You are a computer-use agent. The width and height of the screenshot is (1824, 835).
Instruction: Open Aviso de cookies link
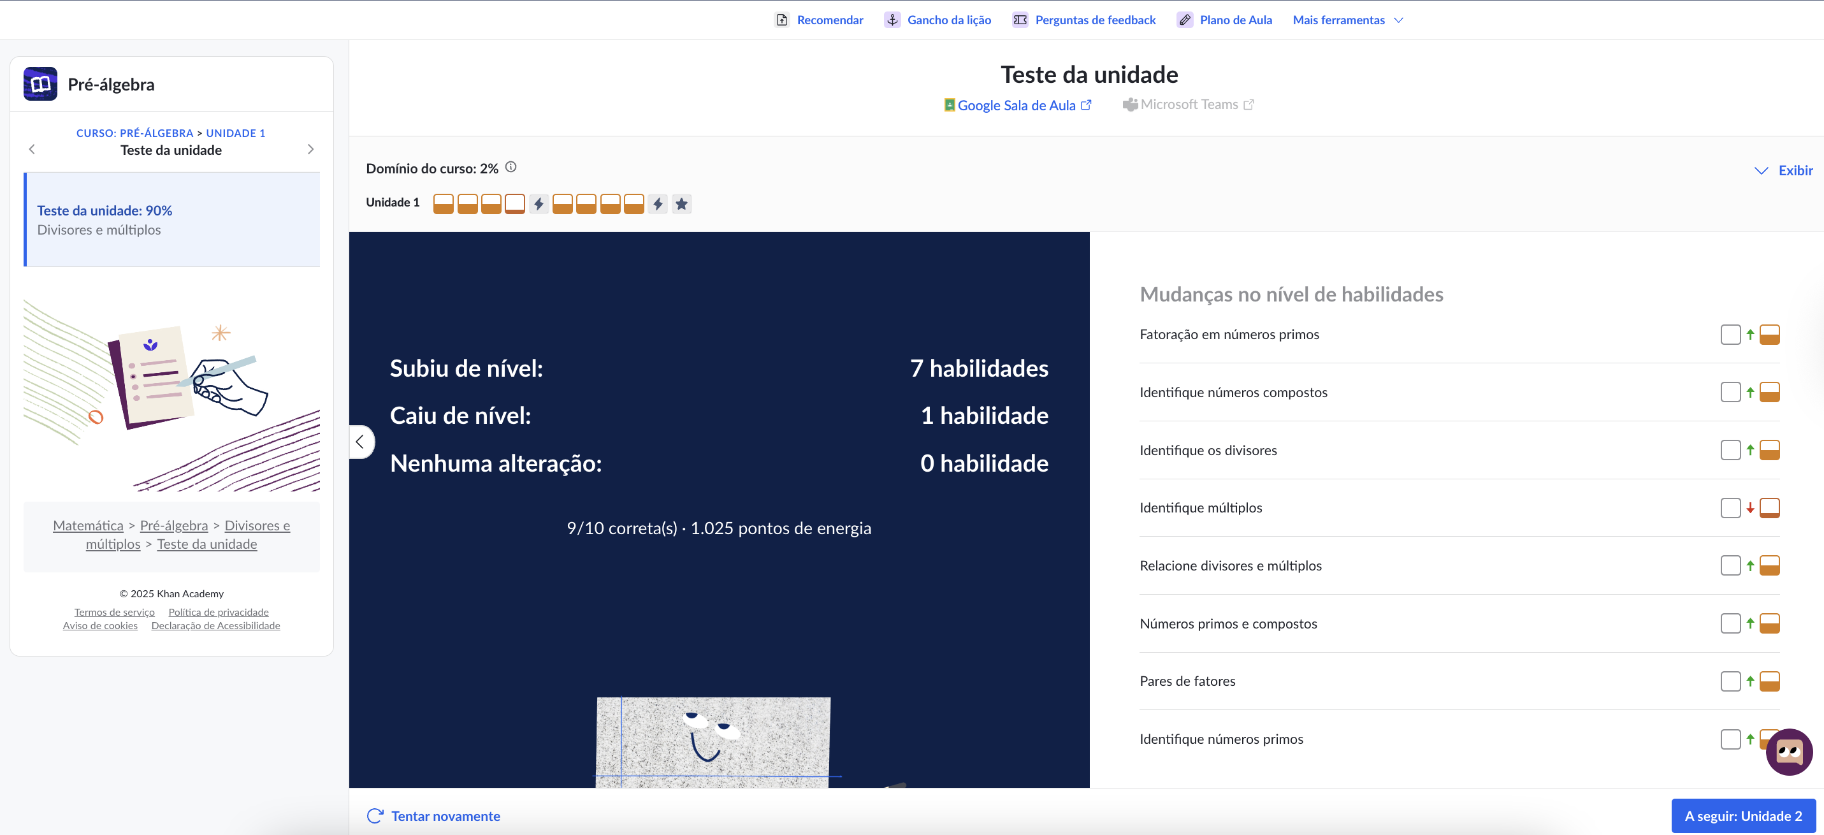(x=100, y=625)
